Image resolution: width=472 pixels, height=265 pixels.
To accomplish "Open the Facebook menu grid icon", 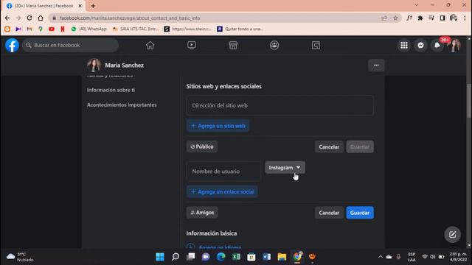I will pyautogui.click(x=404, y=46).
